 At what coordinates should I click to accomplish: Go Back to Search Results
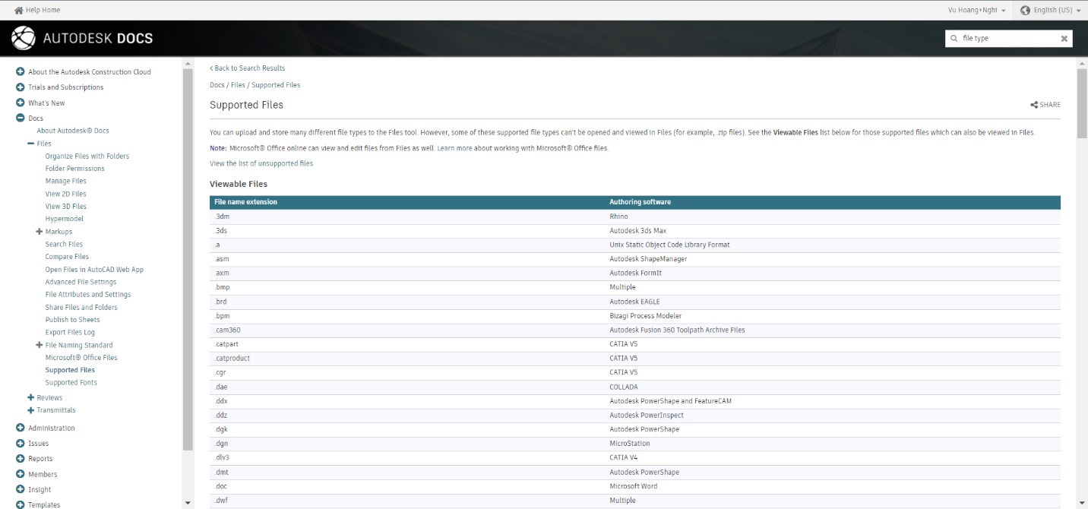click(x=248, y=68)
